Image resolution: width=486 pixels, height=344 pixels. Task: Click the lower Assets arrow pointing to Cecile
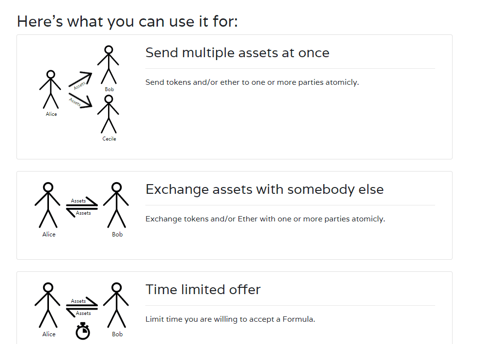coord(80,101)
